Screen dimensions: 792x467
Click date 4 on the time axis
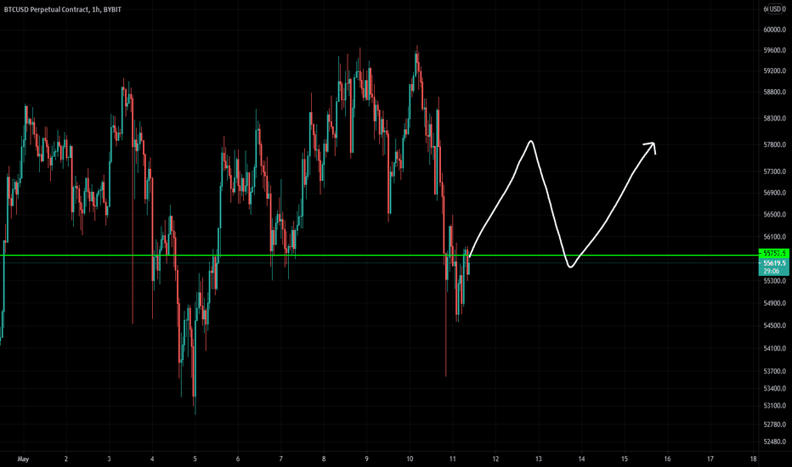click(152, 459)
